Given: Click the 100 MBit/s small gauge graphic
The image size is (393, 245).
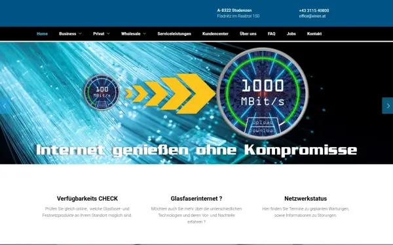Looking at the screenshot, I should [102, 92].
